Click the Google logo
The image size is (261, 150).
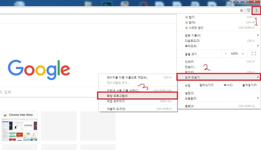(x=39, y=69)
